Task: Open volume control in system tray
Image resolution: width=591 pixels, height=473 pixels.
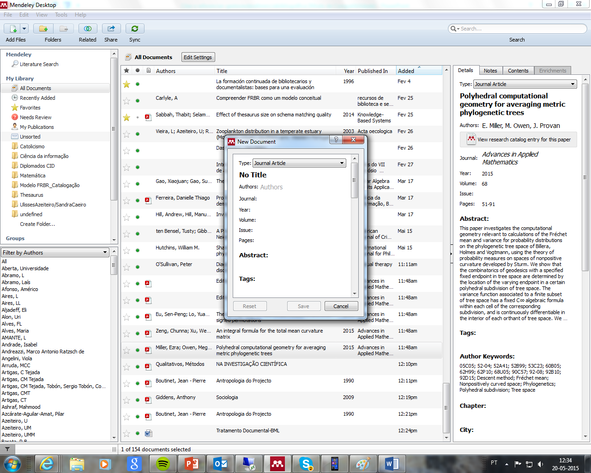Action: pos(540,464)
